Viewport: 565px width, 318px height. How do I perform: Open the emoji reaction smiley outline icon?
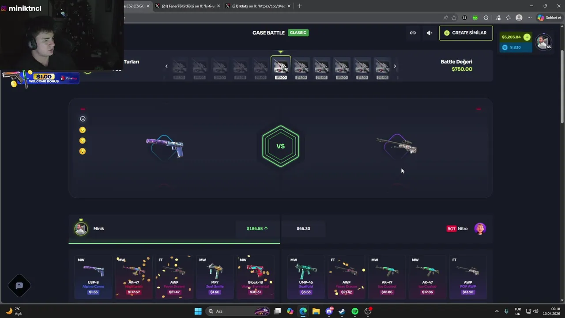tap(83, 119)
